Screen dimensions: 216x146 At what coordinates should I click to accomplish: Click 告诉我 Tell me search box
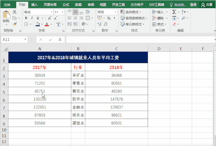tap(178, 5)
